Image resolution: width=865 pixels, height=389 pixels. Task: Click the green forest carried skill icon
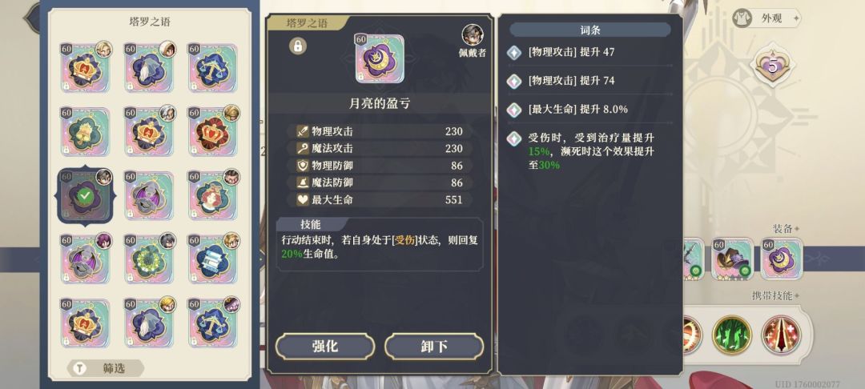click(731, 335)
